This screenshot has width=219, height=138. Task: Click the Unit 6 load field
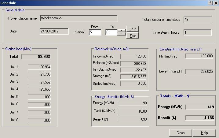[x=39, y=105]
